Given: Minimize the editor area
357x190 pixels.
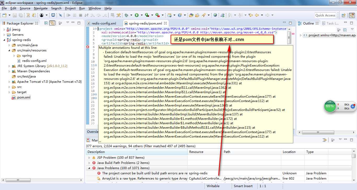Looking at the screenshot, I should (x=284, y=23).
